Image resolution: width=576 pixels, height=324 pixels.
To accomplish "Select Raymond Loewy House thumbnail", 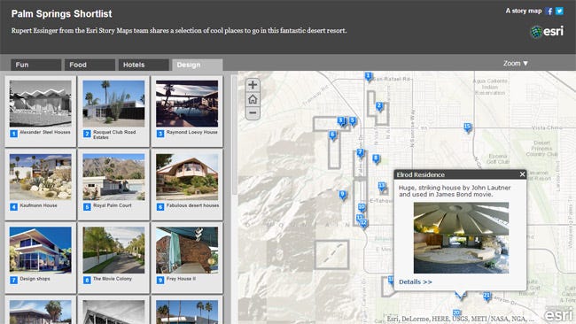I will 187,104.
